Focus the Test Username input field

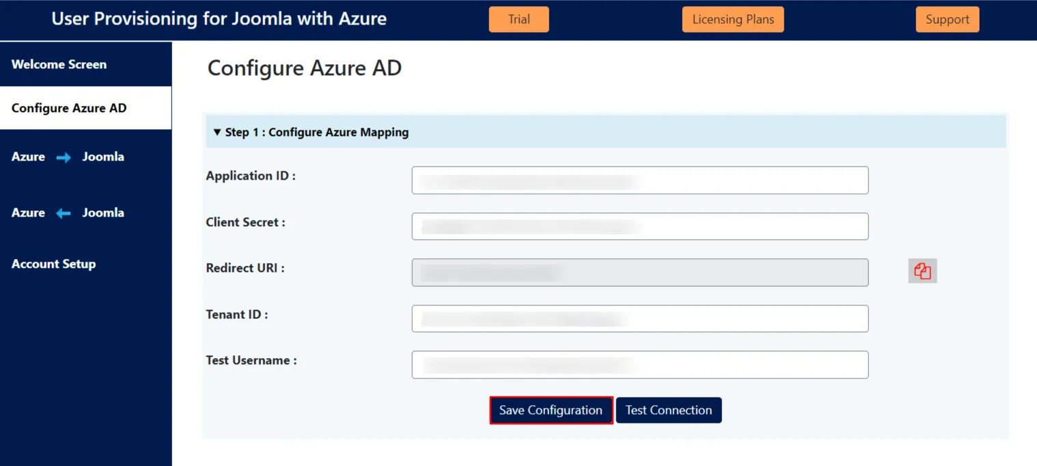(x=640, y=364)
